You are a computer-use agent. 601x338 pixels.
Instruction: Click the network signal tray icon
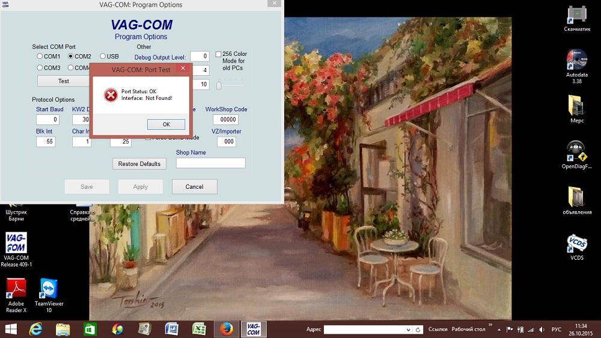(x=531, y=330)
